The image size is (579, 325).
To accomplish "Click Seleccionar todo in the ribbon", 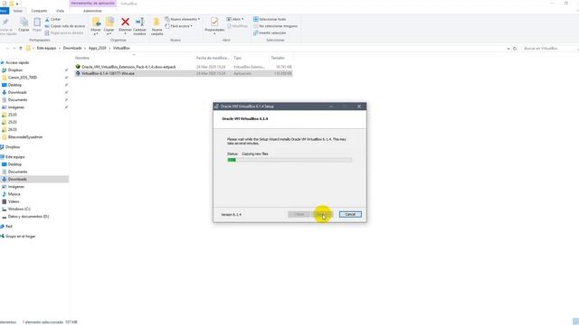I will click(270, 19).
